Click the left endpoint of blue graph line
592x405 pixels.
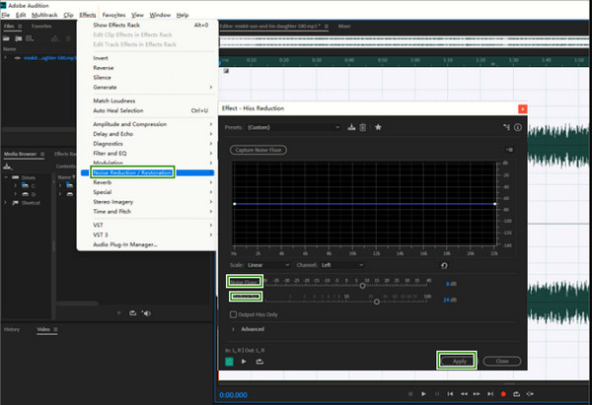pyautogui.click(x=235, y=204)
